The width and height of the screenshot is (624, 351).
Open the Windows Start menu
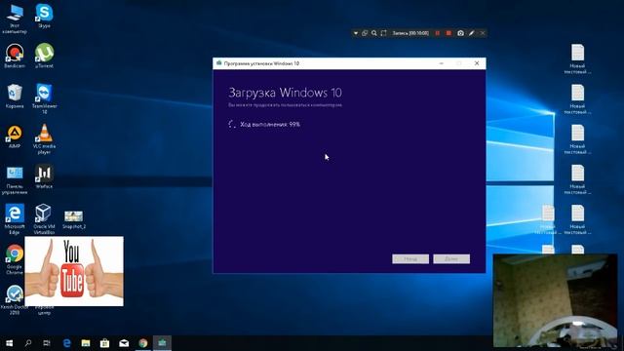(9, 343)
